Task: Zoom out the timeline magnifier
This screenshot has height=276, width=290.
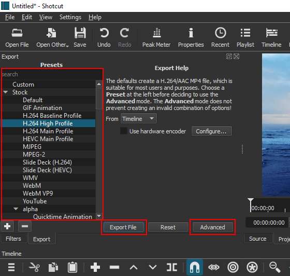Action: (x=275, y=267)
